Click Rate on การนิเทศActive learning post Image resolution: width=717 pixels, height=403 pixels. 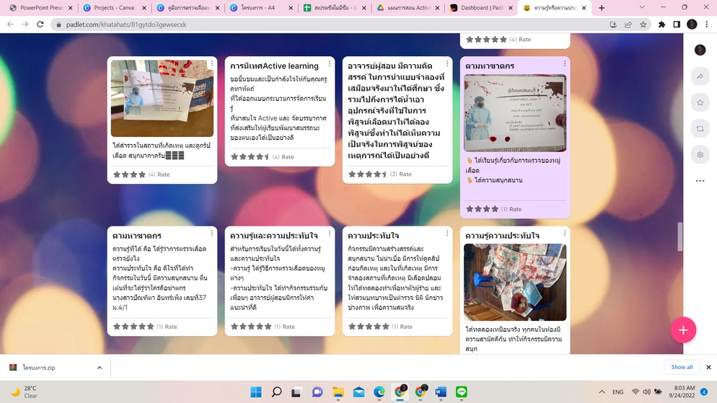[x=288, y=156]
